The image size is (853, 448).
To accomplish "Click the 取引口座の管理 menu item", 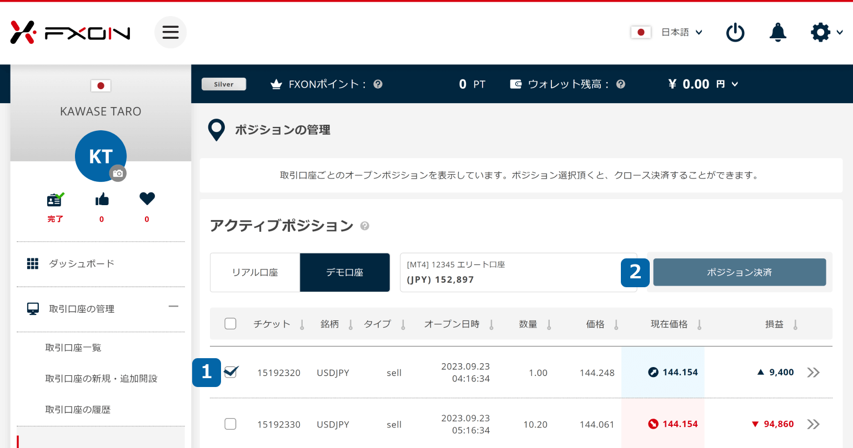I will (82, 309).
